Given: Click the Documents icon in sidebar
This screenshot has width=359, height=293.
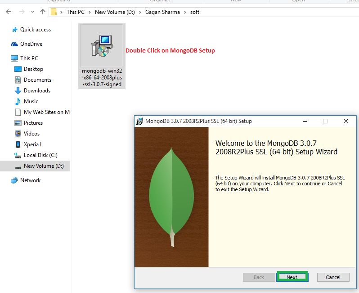Looking at the screenshot, I should point(18,80).
